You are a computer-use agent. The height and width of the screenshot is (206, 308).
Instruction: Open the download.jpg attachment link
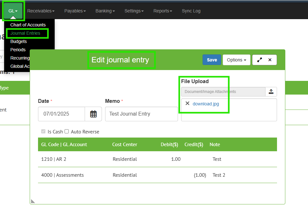click(x=206, y=103)
